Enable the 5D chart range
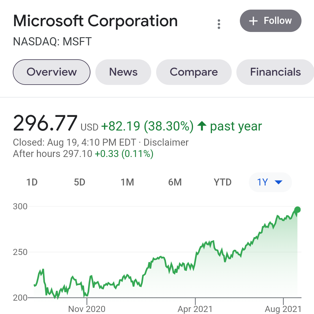314x314 pixels. (x=79, y=182)
